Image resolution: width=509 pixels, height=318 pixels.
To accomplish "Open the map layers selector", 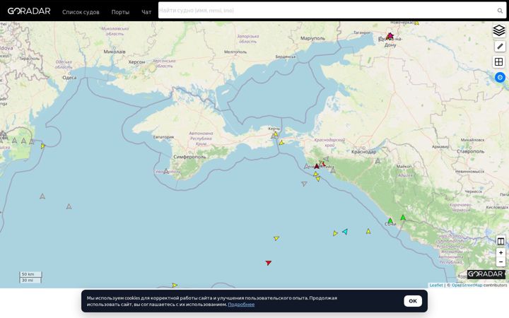I will tap(499, 31).
